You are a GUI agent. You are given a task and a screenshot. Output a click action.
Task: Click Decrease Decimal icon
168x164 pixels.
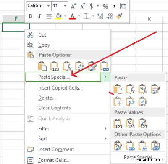click(110, 16)
